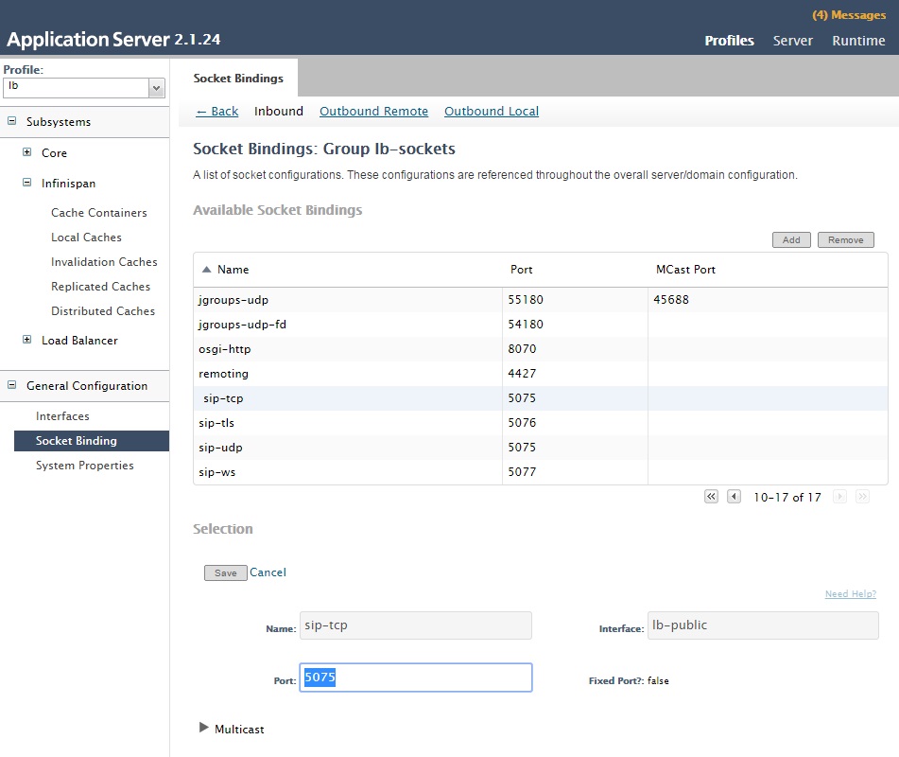Click the port value 5077

tap(522, 472)
